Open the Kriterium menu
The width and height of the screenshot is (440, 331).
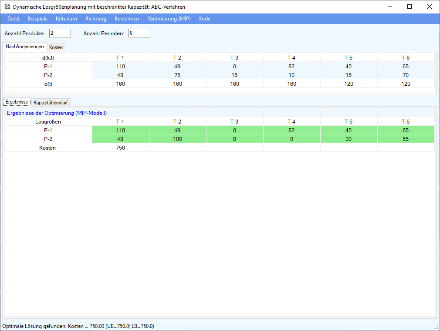(66, 19)
